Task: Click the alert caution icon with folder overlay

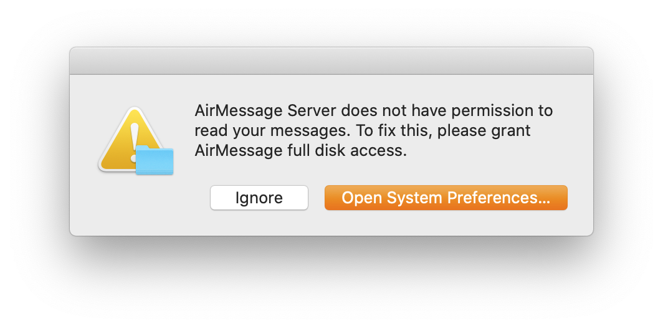Action: (135, 140)
